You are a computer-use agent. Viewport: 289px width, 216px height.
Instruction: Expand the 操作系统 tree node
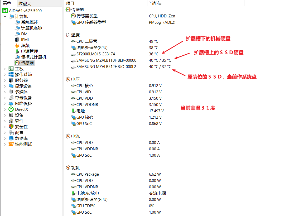pos(5,74)
